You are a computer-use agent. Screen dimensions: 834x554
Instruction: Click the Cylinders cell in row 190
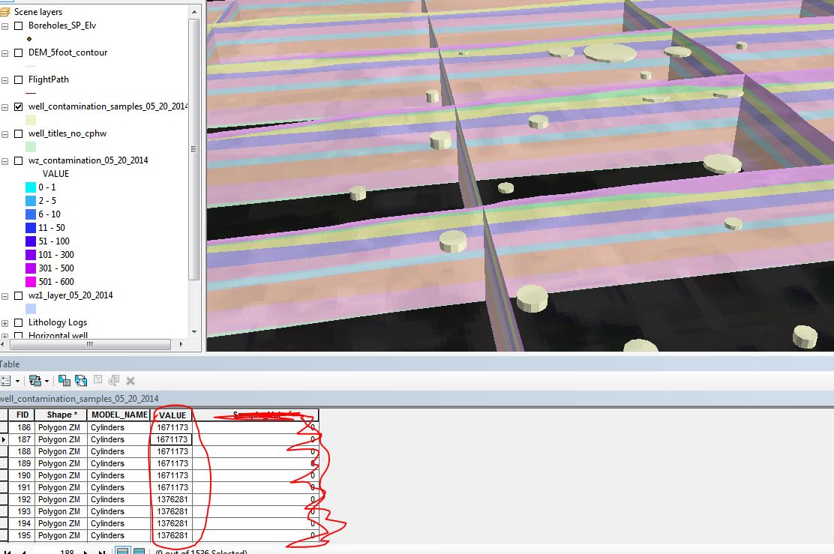[119, 475]
